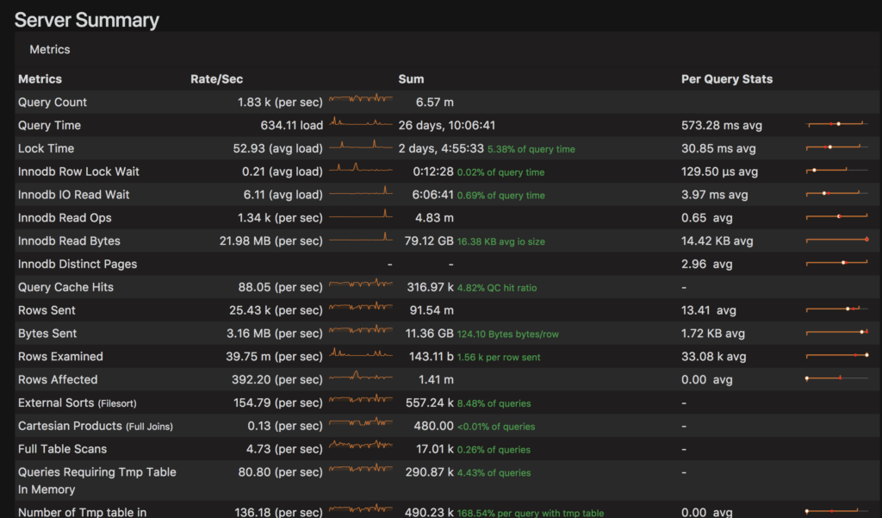Screen dimensions: 882x518
Task: Click the Server Summary heading
Action: 87,20
